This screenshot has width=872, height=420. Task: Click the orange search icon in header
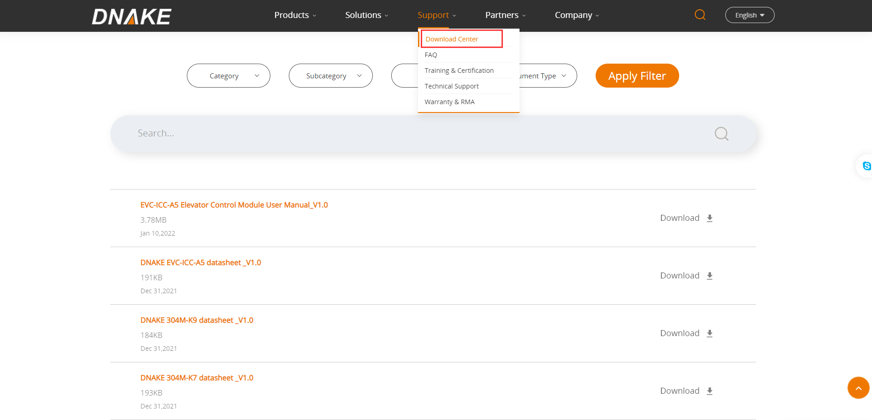pos(700,15)
